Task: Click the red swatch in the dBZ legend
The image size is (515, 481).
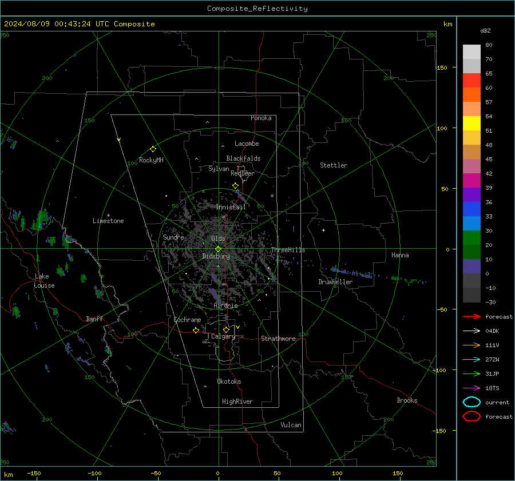Action: click(x=472, y=81)
